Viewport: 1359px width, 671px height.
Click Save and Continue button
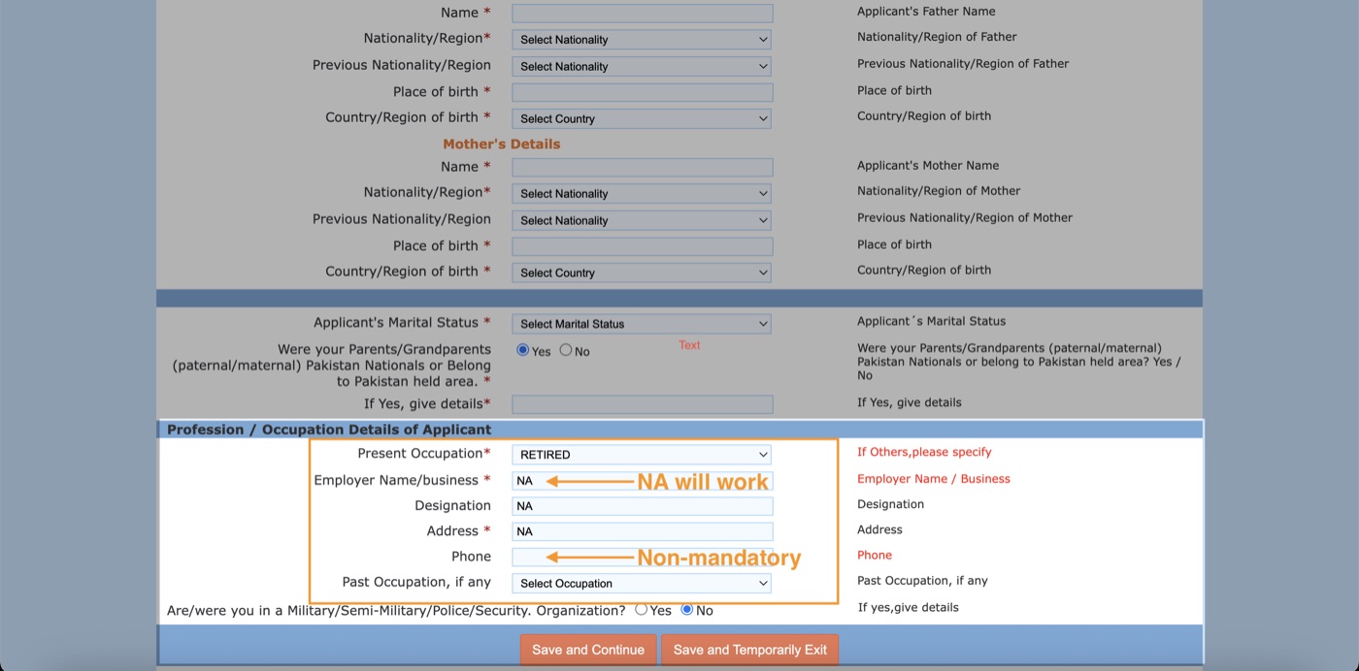point(588,650)
